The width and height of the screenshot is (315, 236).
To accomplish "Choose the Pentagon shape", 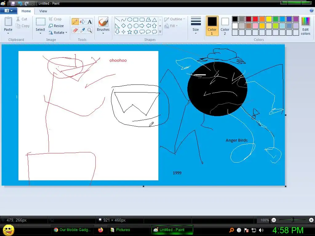I will pos(130,26).
